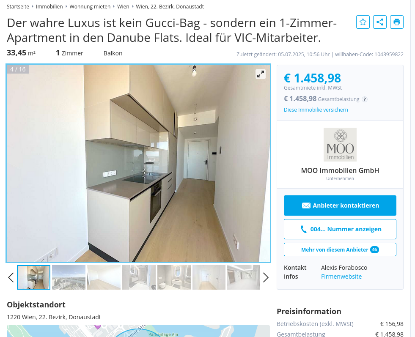Expand photo to fullscreen view
Screen dimensions: 415x337
click(261, 74)
